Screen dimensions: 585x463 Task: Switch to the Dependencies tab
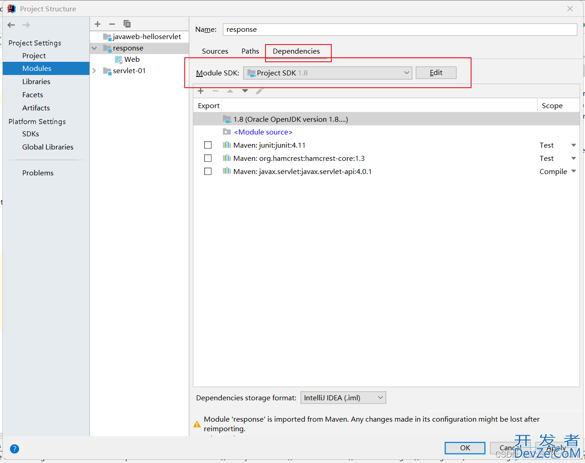(x=296, y=51)
